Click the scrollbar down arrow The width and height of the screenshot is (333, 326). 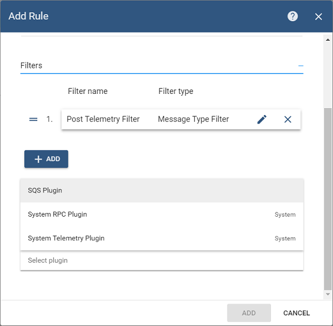328,294
